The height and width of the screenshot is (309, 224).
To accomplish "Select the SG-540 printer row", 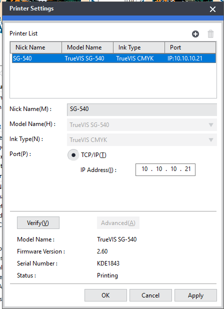I will tap(114, 58).
